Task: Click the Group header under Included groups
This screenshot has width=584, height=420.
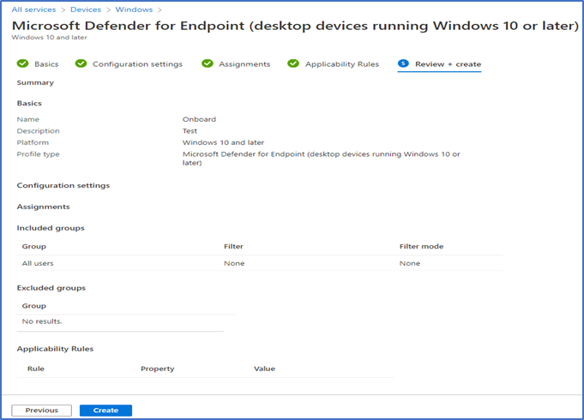Action: pos(34,246)
